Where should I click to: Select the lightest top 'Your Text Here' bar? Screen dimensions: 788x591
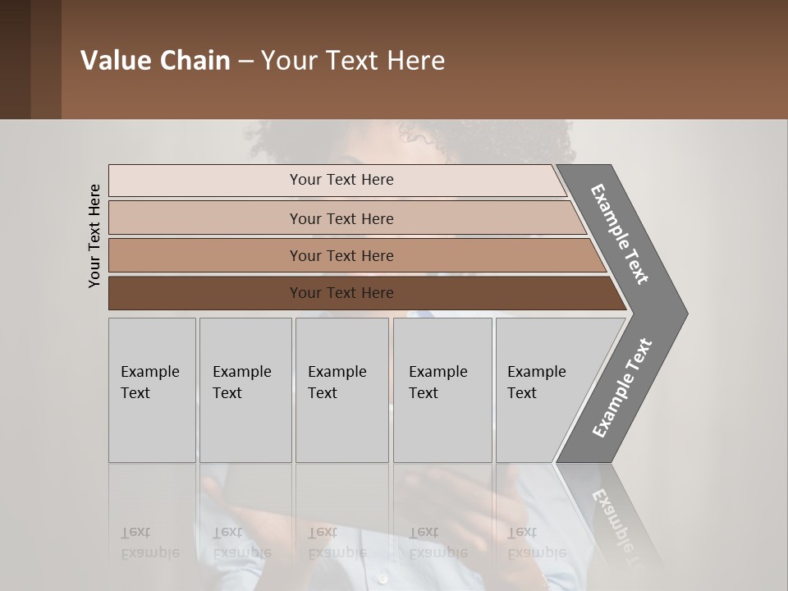point(337,181)
